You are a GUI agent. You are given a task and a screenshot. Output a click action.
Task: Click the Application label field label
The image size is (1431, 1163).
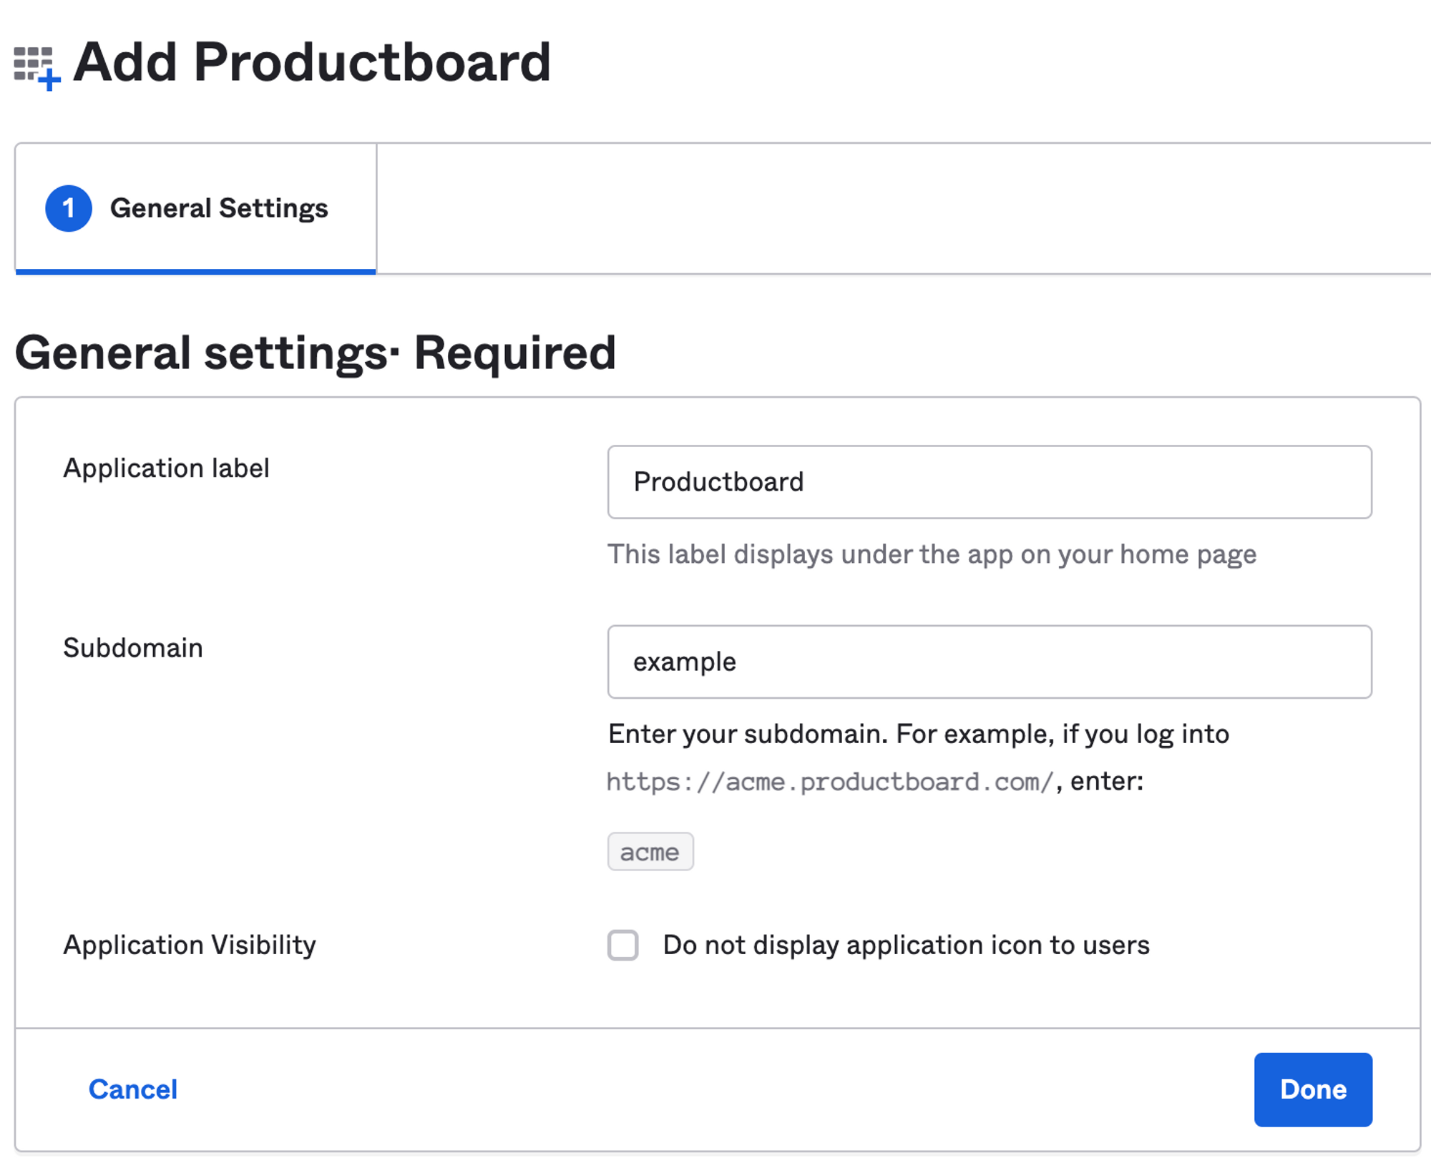(x=166, y=468)
